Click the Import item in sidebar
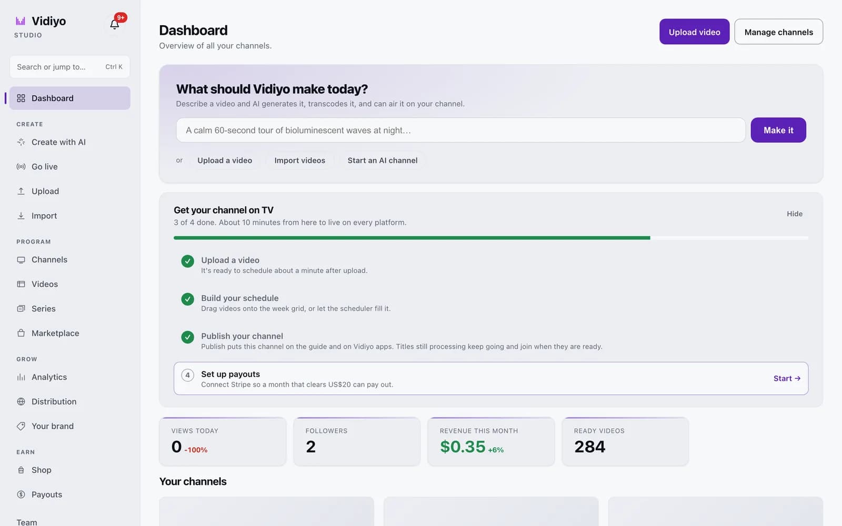 click(x=70, y=216)
